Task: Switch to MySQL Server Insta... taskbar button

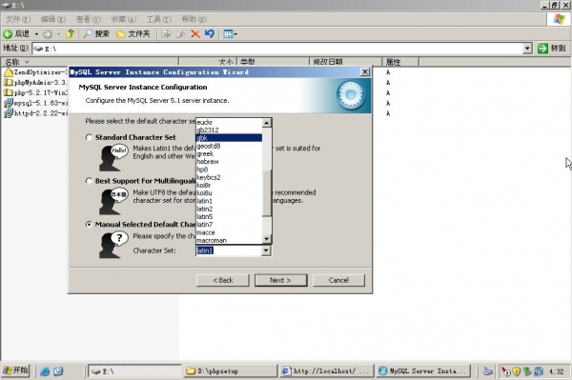Action: [x=423, y=370]
